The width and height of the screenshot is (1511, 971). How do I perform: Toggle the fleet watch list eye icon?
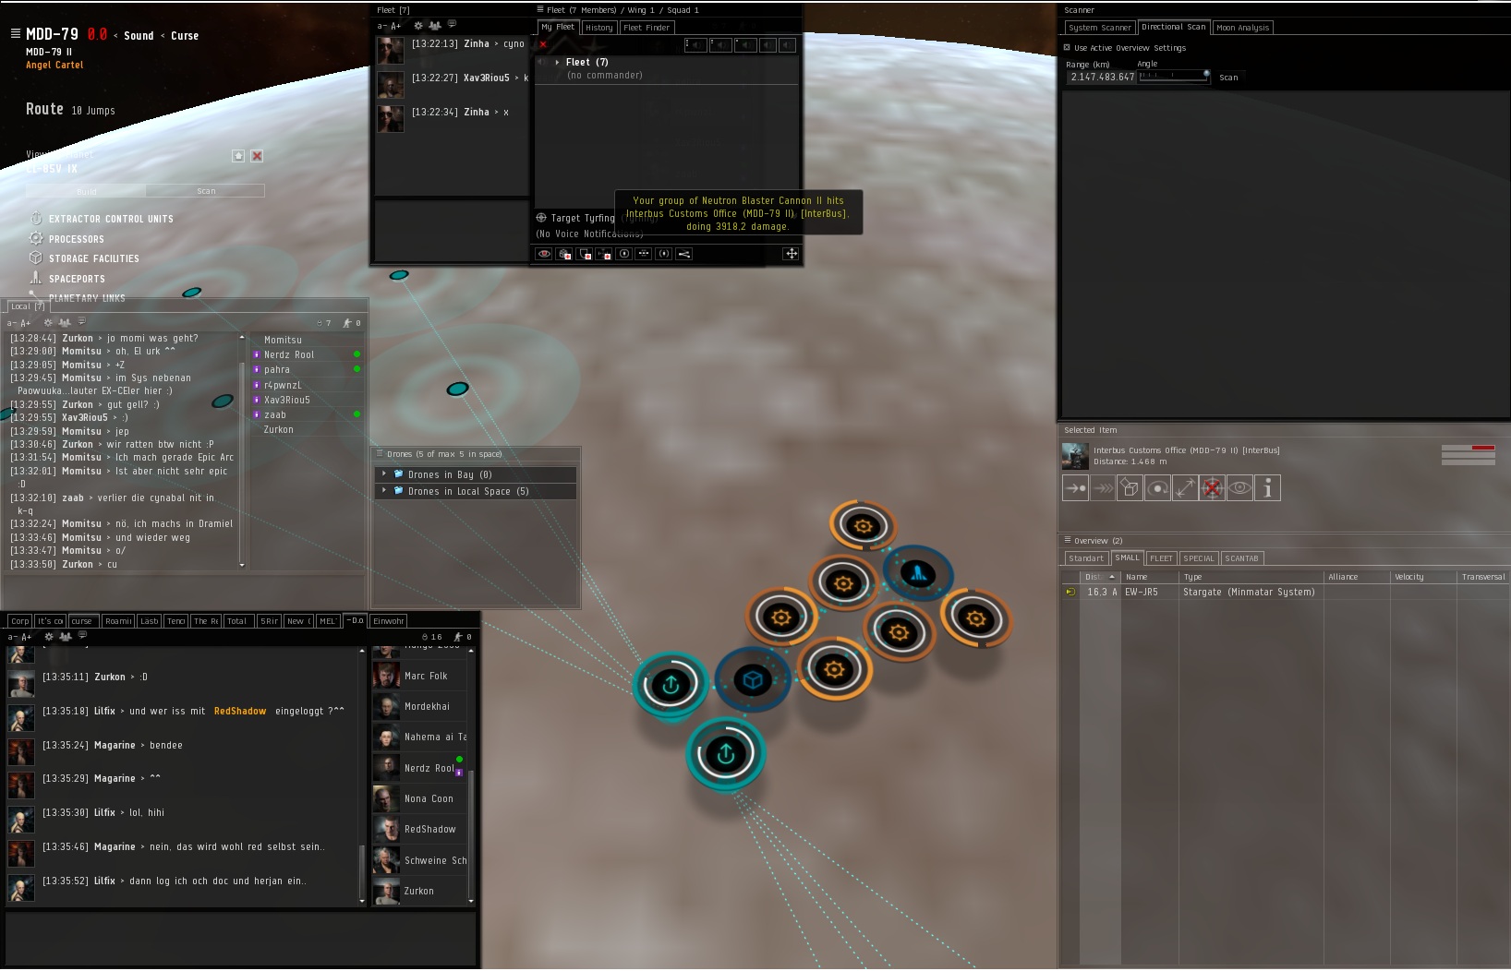pos(544,254)
